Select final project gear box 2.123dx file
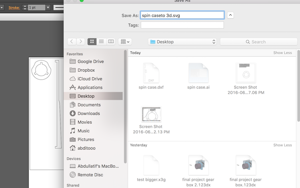This screenshot has width=300, height=188. click(x=198, y=171)
